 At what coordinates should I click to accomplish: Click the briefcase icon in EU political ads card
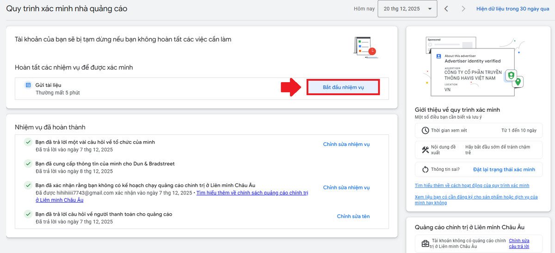coord(425,243)
